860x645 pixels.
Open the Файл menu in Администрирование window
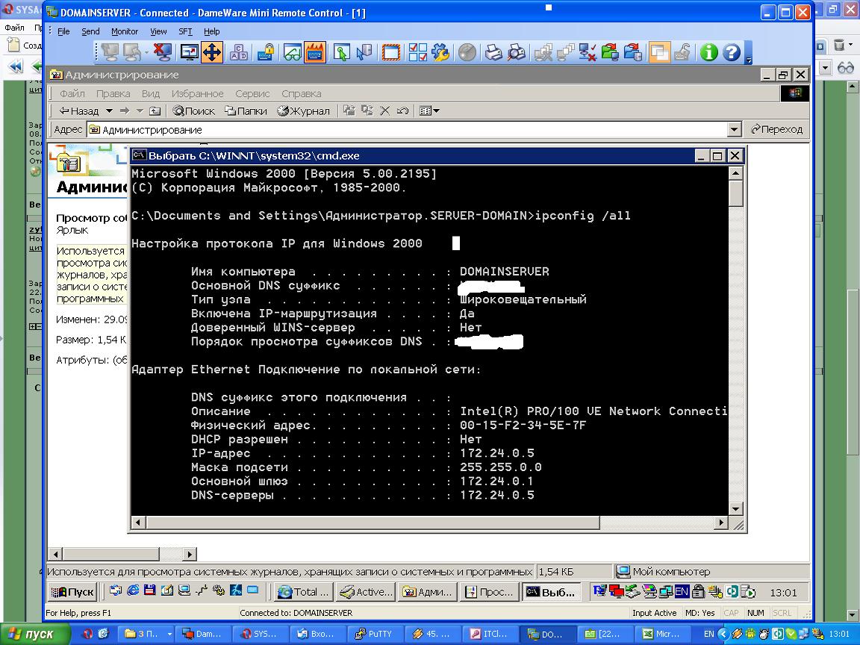[72, 94]
